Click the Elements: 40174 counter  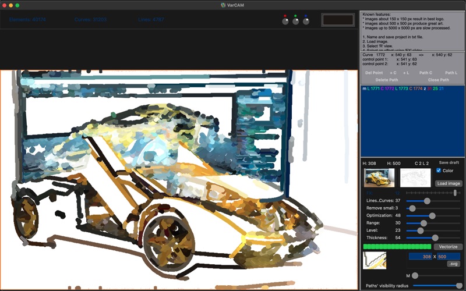pyautogui.click(x=27, y=20)
